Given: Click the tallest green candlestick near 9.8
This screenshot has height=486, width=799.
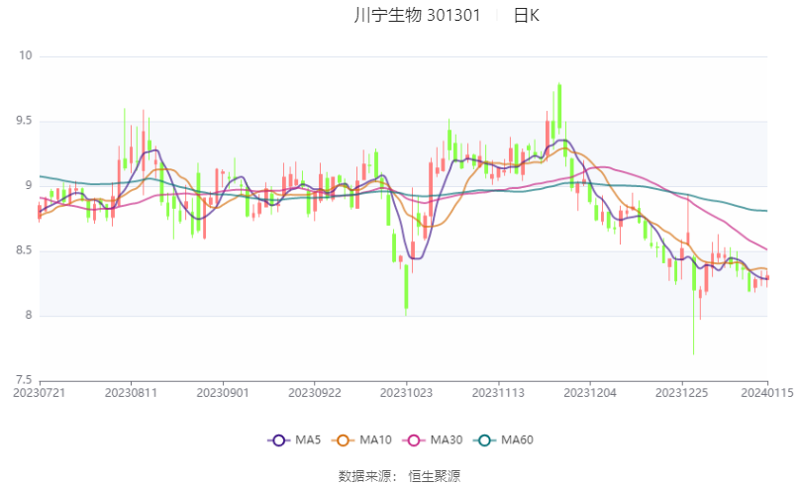Looking at the screenshot, I should pos(559,107).
